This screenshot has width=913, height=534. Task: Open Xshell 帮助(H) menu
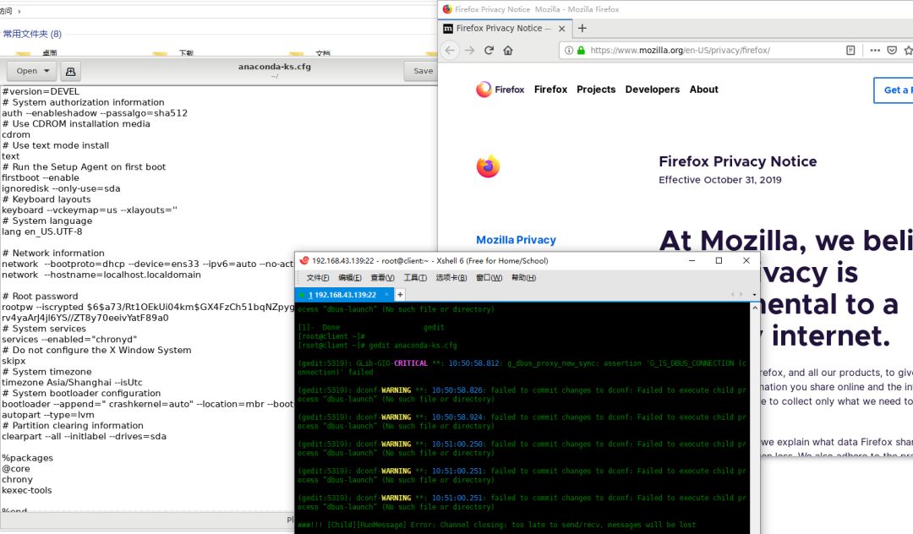click(x=523, y=277)
